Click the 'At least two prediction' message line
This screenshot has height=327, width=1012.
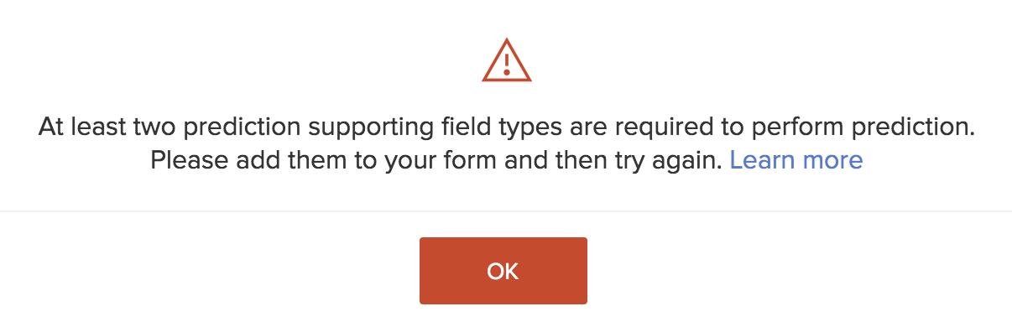(506, 129)
